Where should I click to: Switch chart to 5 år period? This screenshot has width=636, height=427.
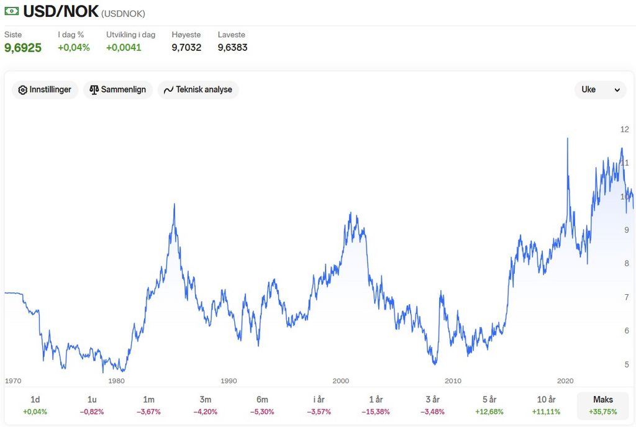(489, 405)
